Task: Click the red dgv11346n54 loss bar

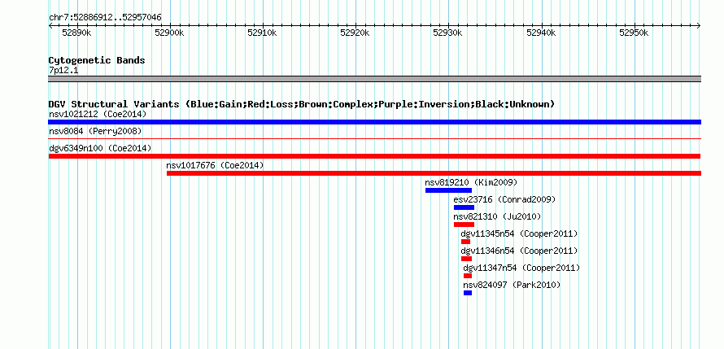Action: coord(466,259)
